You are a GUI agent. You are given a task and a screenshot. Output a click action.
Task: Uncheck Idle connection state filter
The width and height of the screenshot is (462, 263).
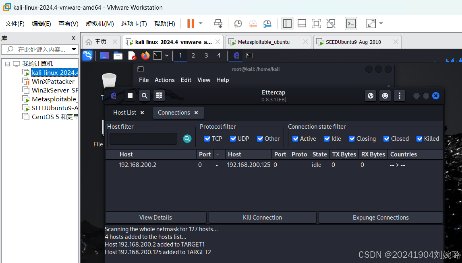(x=327, y=139)
